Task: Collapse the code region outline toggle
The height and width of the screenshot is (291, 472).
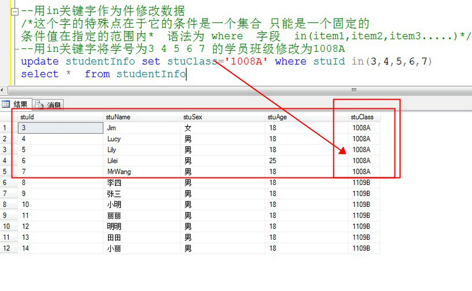Action: (x=14, y=12)
